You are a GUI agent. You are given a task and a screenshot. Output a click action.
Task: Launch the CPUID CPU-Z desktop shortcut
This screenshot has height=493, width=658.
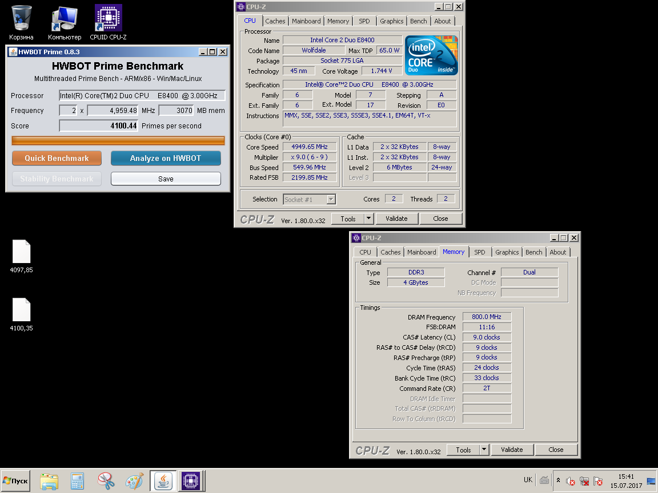(109, 23)
